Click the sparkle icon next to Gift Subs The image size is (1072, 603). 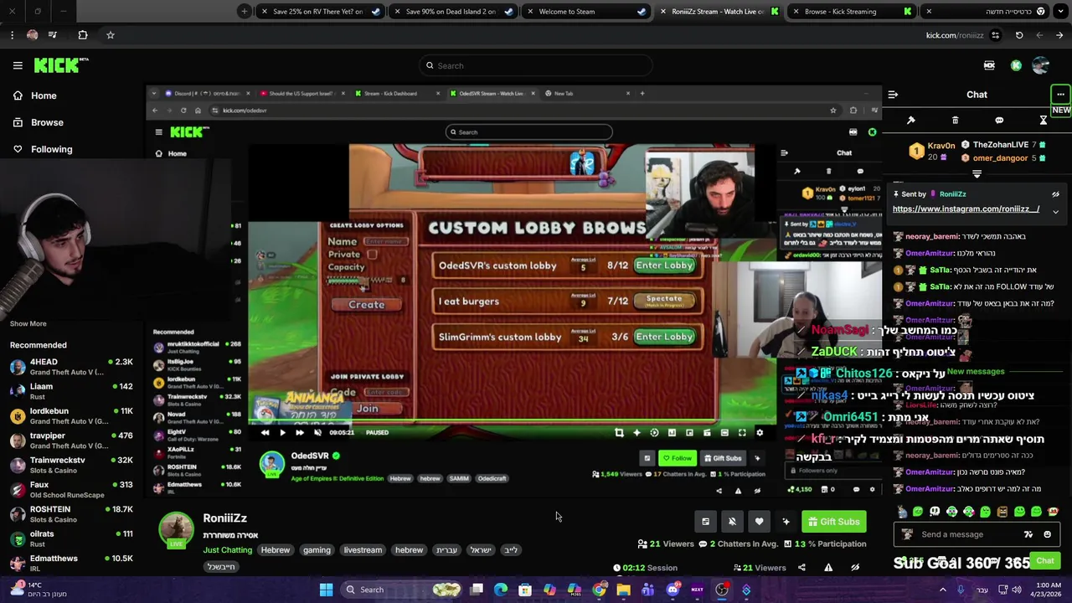(x=786, y=522)
